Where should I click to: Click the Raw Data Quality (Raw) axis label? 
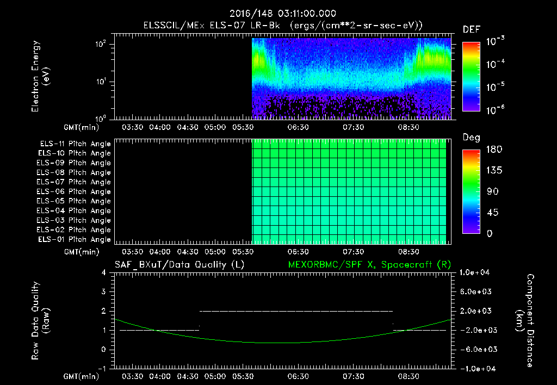(x=40, y=321)
